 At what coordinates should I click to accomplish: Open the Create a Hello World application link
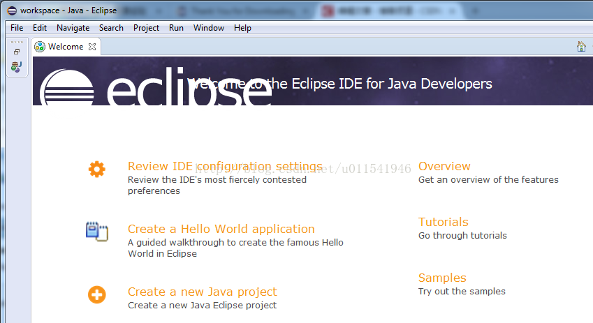(221, 229)
